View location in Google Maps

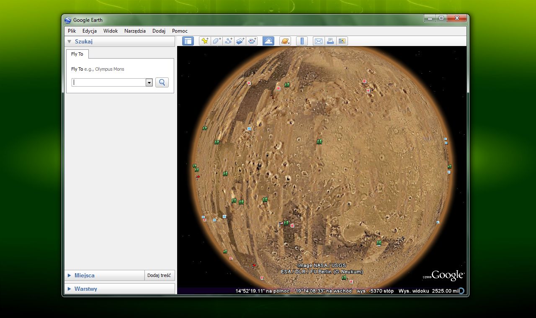click(x=342, y=41)
